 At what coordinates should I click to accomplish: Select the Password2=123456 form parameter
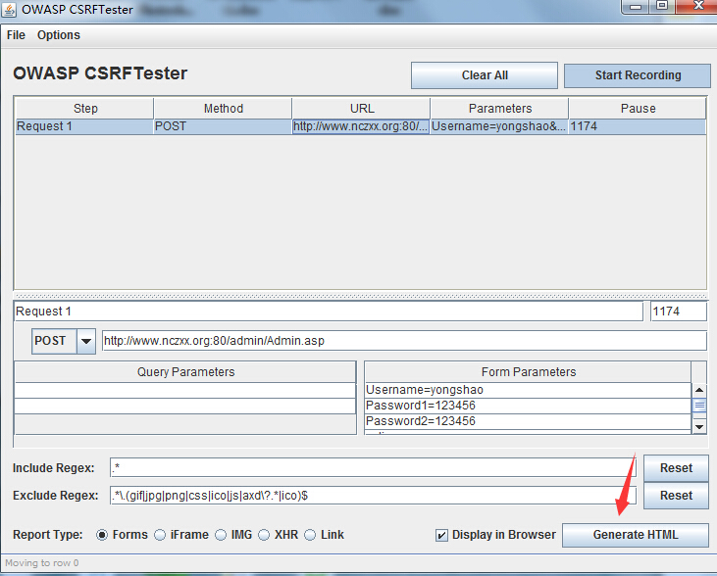[x=528, y=421]
